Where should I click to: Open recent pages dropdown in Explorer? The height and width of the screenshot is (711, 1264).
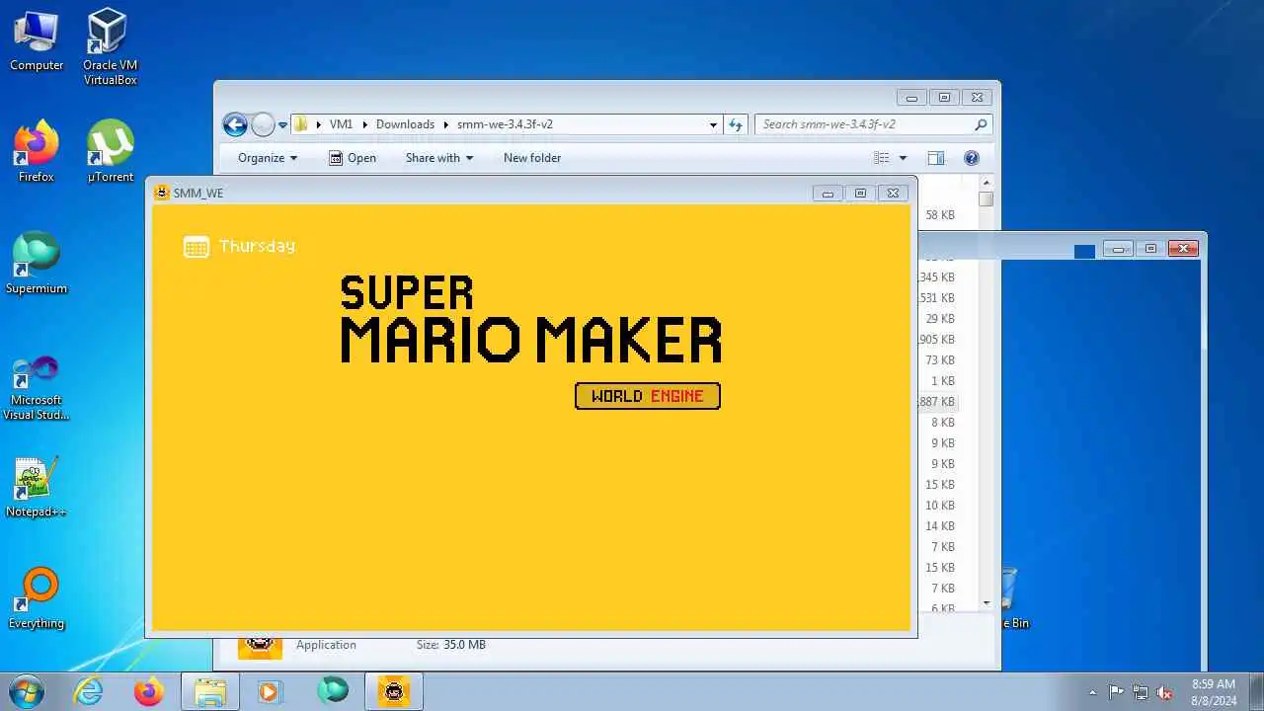[x=282, y=125]
